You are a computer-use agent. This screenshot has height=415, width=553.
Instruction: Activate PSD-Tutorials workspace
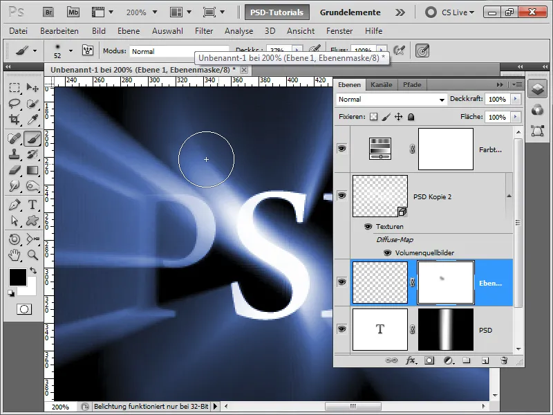[277, 12]
